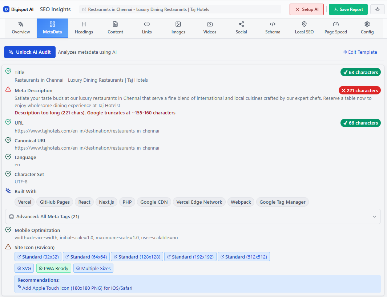Toggle the PWA Ready favicon badge
387x297 pixels.
click(53, 268)
